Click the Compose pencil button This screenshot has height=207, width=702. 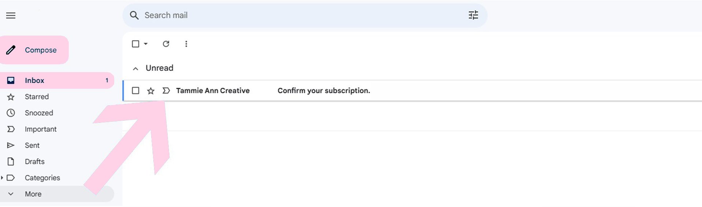click(x=34, y=50)
